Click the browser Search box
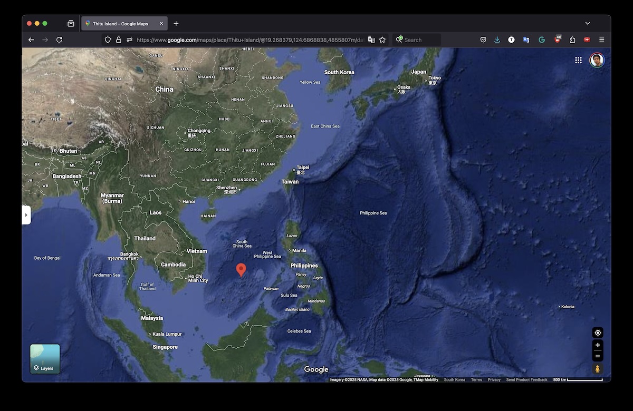The width and height of the screenshot is (633, 411). (417, 40)
